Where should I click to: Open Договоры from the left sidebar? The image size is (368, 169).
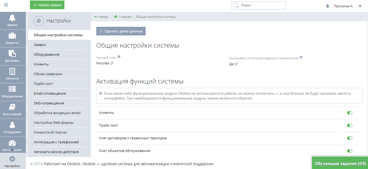point(13,56)
